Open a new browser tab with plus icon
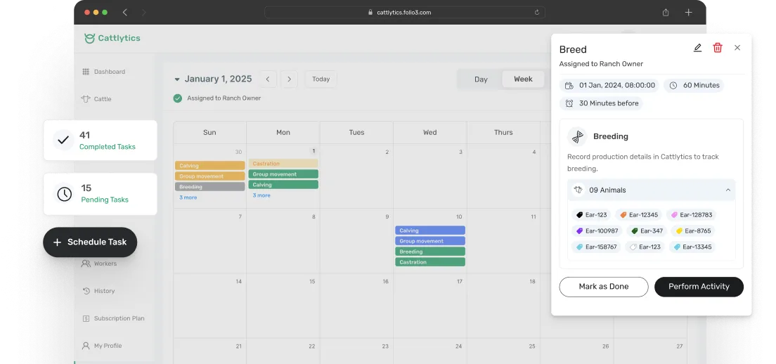Image resolution: width=776 pixels, height=364 pixels. coord(688,13)
